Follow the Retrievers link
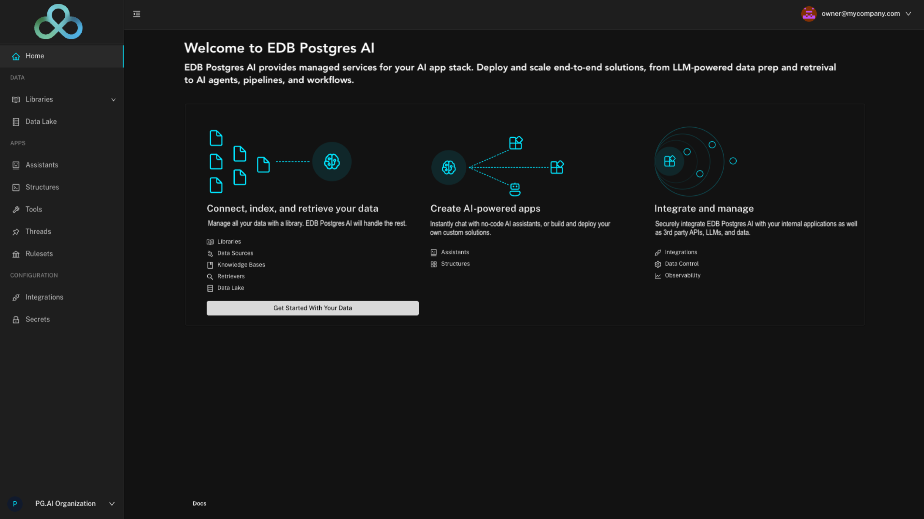The image size is (924, 519). click(231, 276)
